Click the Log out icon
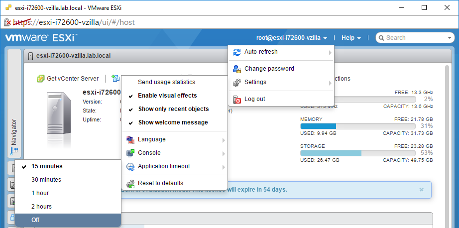459x228 pixels. tap(236, 99)
